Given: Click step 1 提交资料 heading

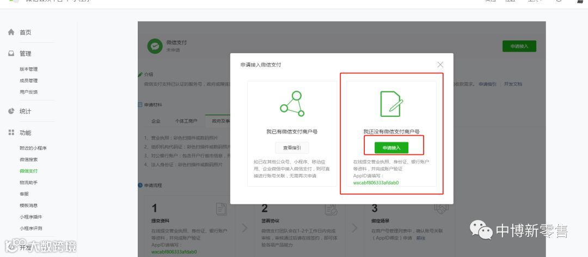Looking at the screenshot, I should click(x=161, y=221).
